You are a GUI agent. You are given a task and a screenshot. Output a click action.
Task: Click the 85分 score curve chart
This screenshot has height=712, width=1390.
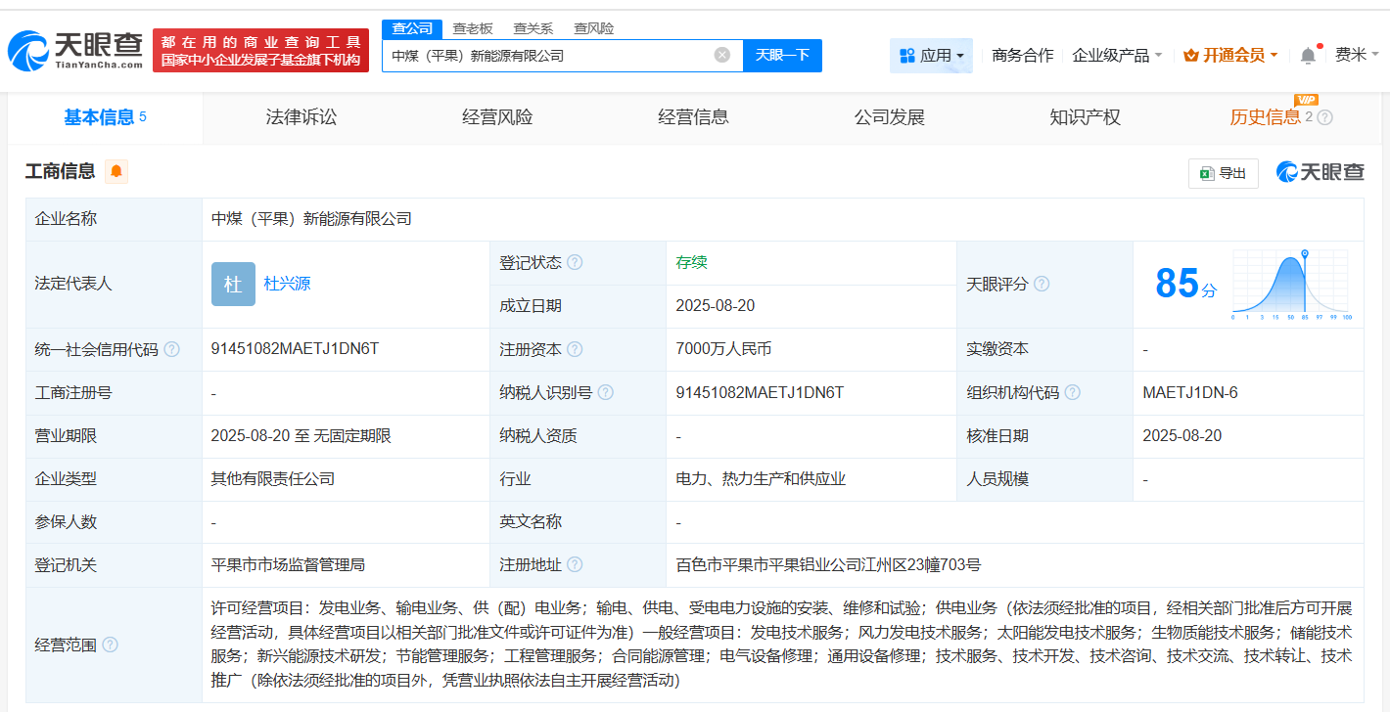1292,284
